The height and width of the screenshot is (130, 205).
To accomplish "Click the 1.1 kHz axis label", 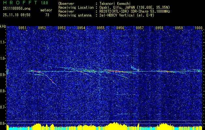I will click(3, 42).
